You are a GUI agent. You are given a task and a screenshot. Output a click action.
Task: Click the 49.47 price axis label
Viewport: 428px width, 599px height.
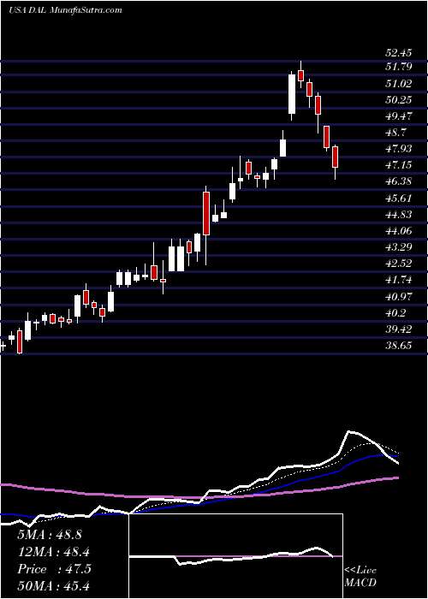click(399, 116)
